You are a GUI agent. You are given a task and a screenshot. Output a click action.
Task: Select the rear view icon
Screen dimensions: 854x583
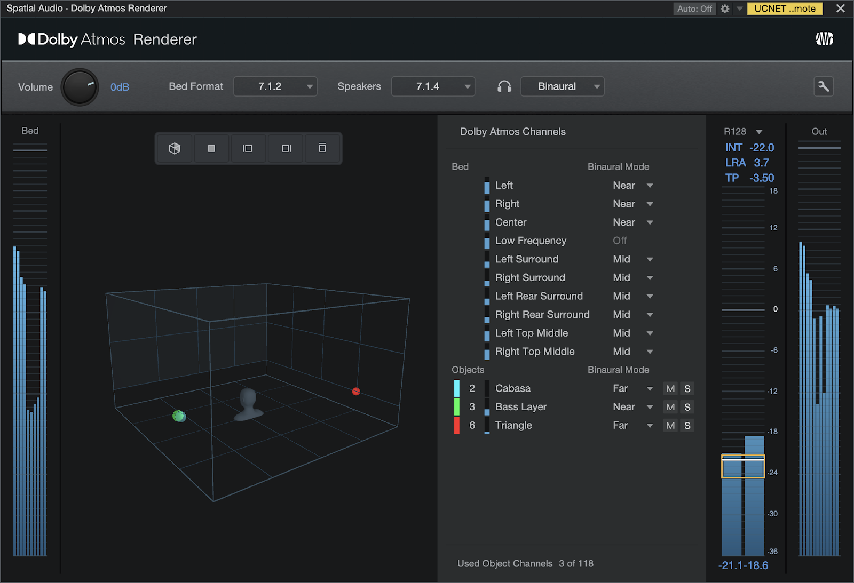pyautogui.click(x=322, y=148)
